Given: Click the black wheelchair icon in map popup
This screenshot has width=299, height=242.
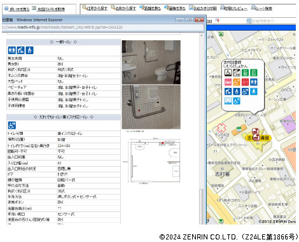Looking at the screenshot, I should 228,73.
